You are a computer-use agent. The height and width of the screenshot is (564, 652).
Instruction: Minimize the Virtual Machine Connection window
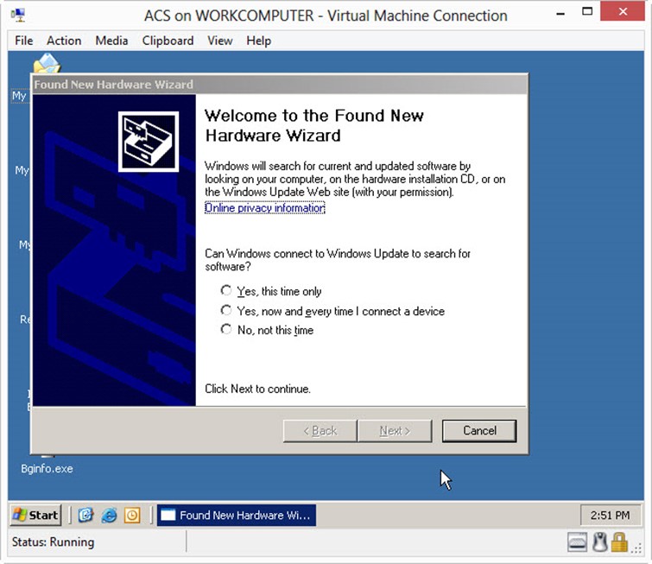coord(560,12)
